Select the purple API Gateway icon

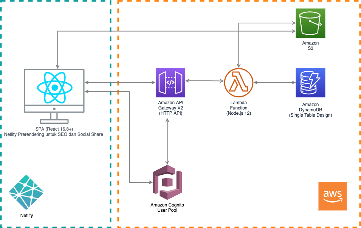(x=170, y=83)
